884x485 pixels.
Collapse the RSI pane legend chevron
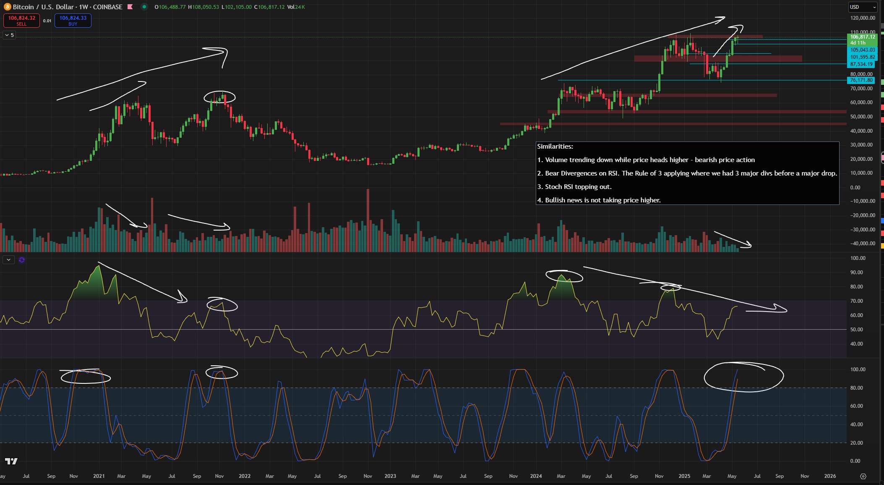click(x=8, y=260)
